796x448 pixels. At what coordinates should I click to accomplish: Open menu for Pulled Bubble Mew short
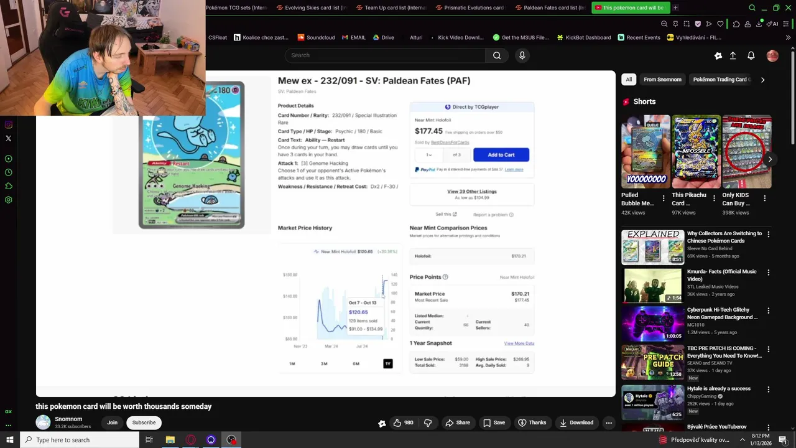(x=664, y=198)
